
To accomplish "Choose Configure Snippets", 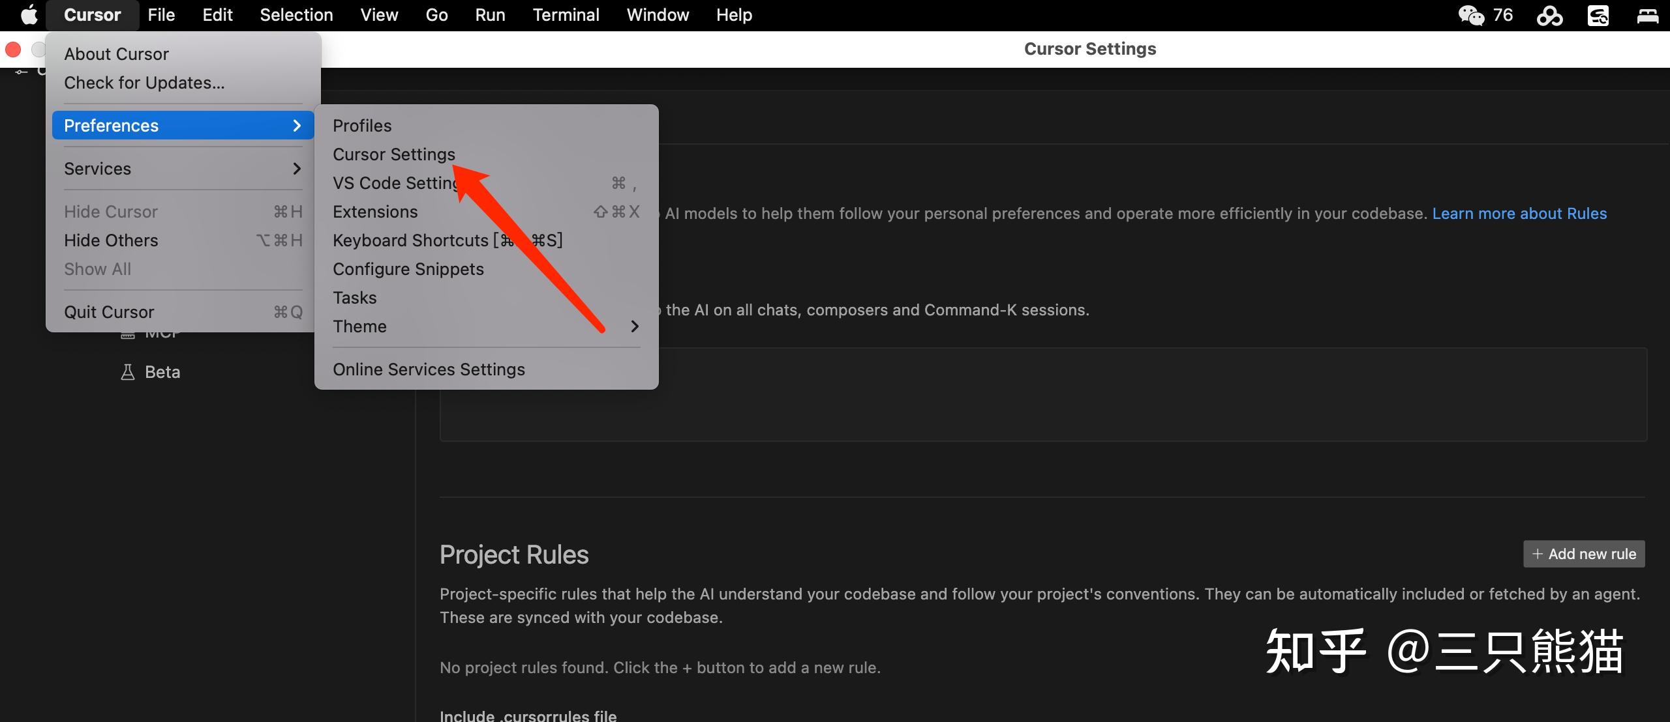I will click(486, 269).
